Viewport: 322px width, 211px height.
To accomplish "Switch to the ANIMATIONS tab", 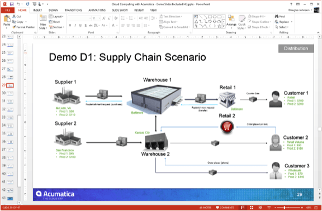I will (97, 10).
